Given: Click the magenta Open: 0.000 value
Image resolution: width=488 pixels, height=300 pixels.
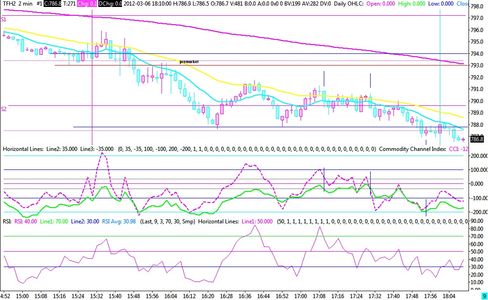Looking at the screenshot, I should coord(381,4).
